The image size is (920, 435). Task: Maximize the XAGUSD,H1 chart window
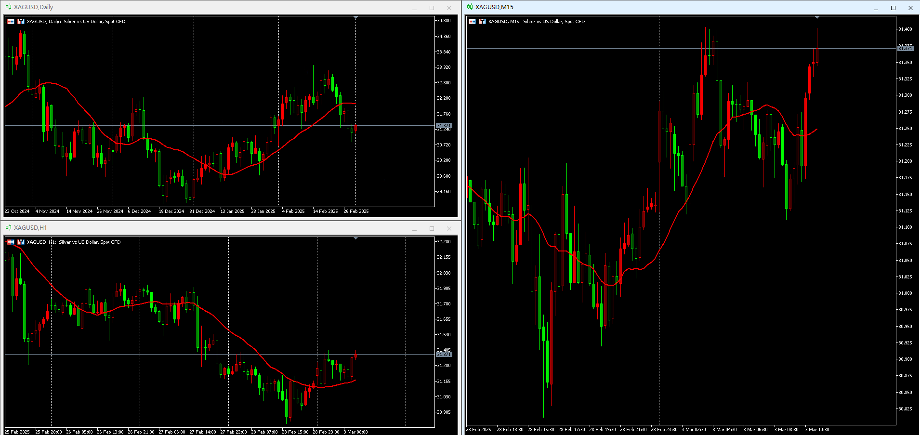[432, 228]
